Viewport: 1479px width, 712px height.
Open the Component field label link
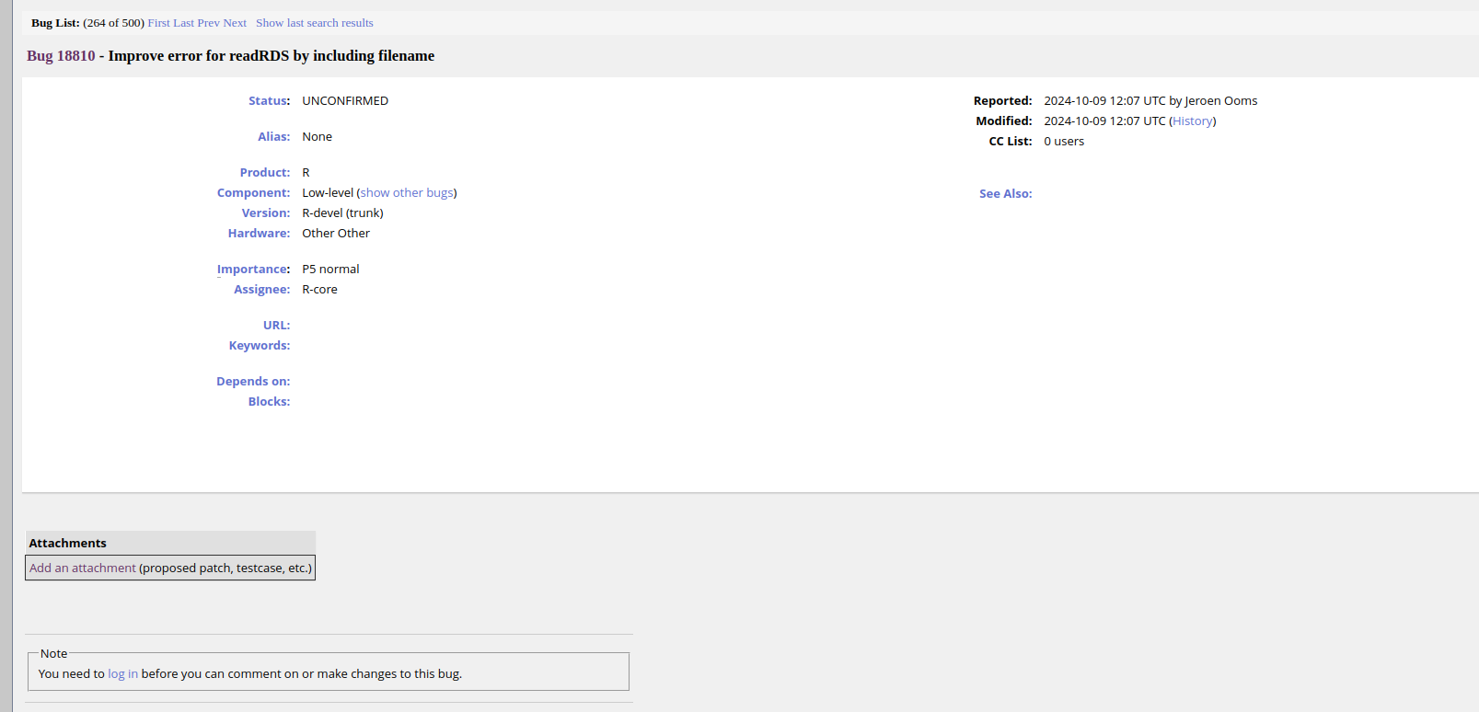(252, 193)
